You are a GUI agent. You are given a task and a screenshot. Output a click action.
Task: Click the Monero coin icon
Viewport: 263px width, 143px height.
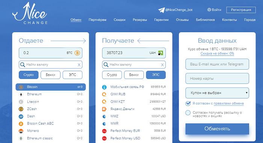(21, 131)
